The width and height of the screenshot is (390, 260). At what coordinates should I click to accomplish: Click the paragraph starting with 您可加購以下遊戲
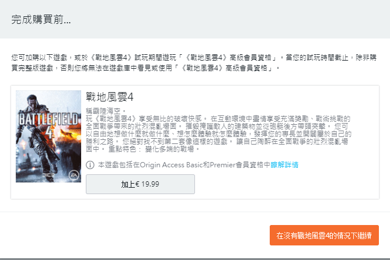[194, 62]
